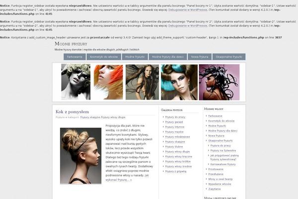Open Fryzury ślubne in Galeria fryzur

[x=174, y=147]
